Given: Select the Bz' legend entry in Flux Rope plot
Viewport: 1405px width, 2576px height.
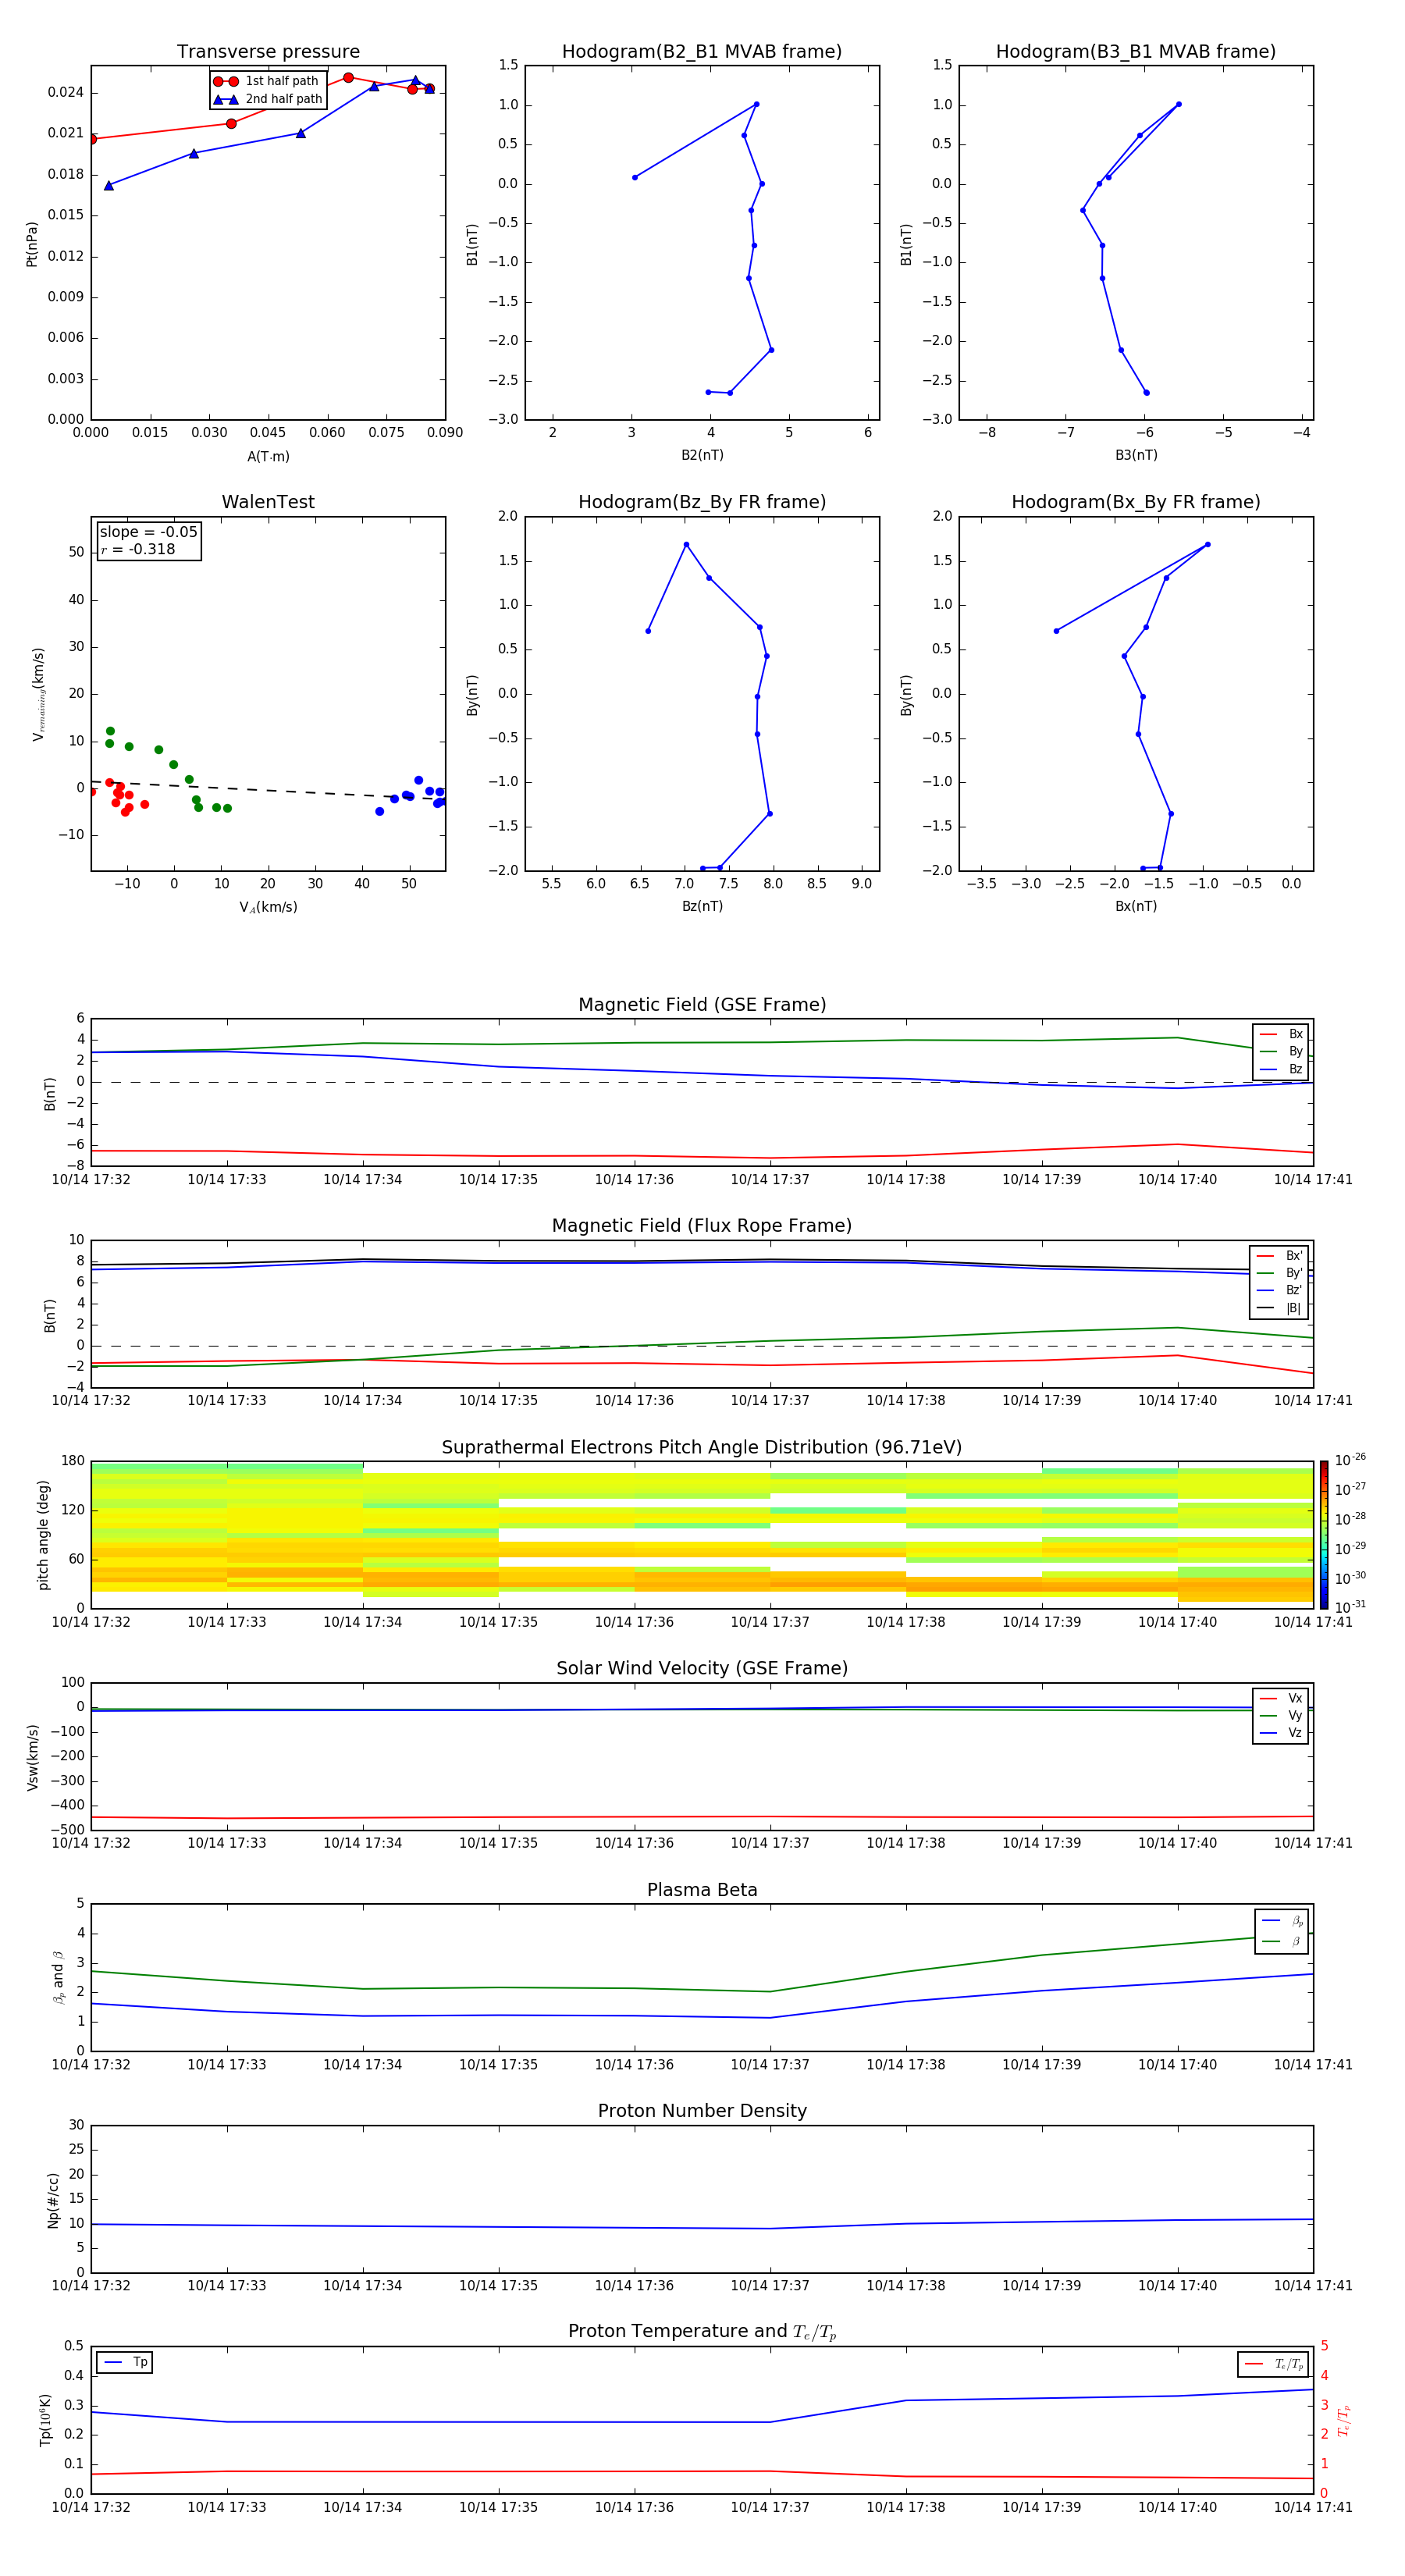Looking at the screenshot, I should coord(1280,1291).
